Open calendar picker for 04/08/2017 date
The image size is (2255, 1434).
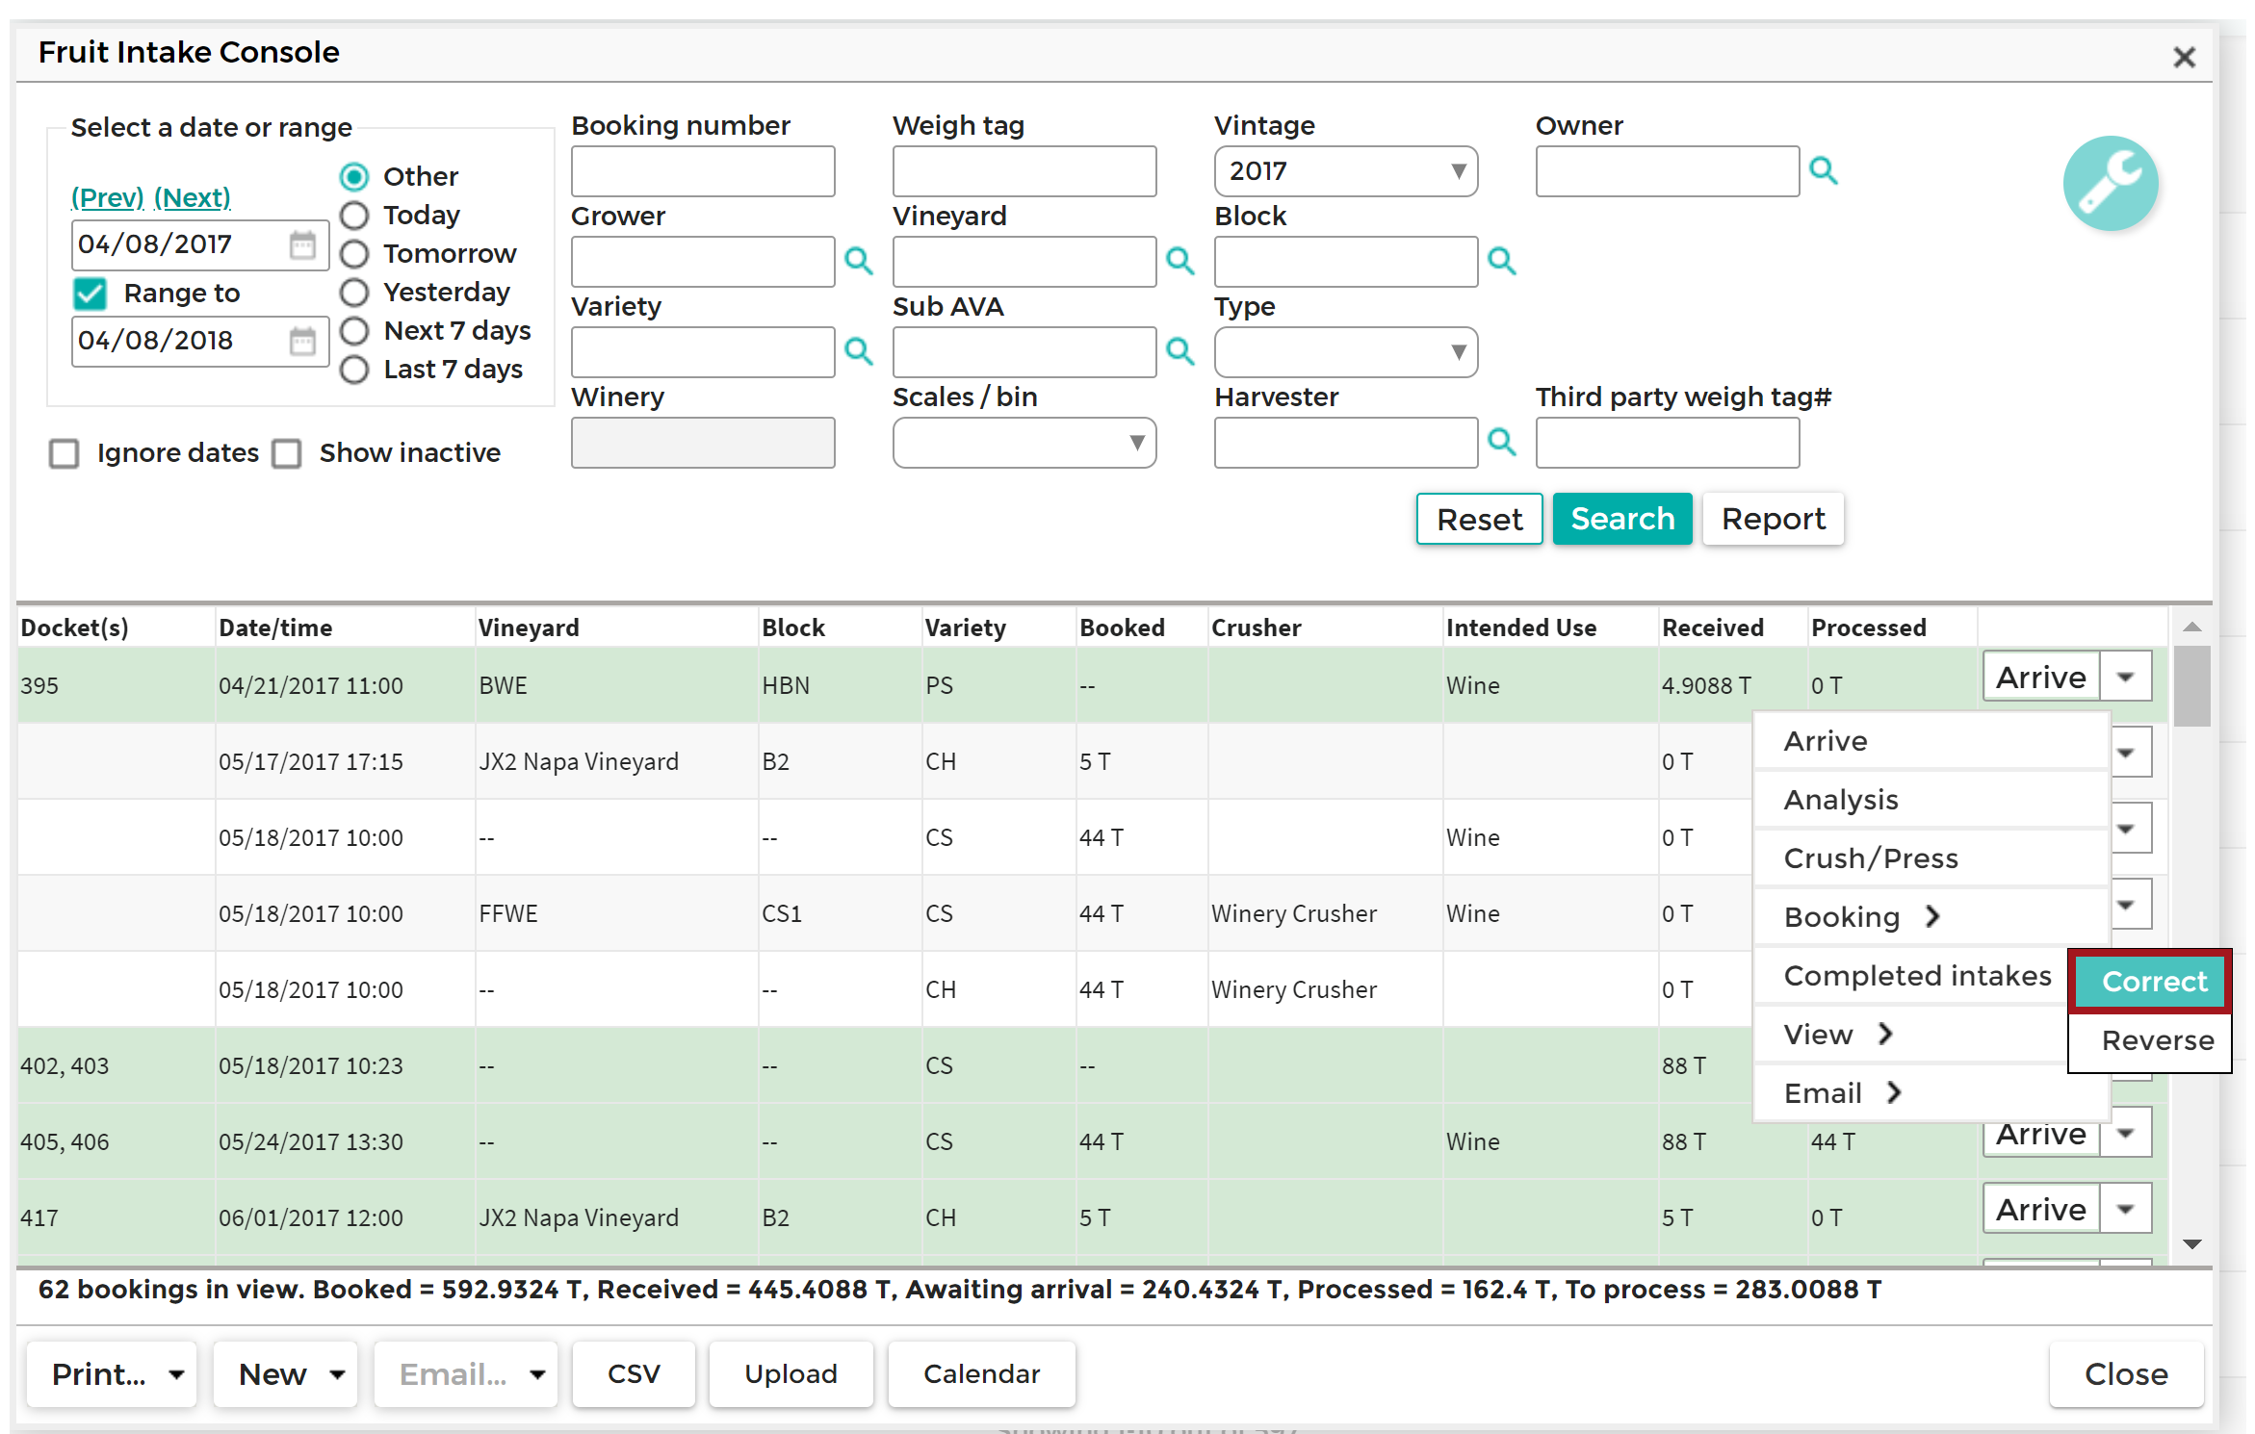coord(302,244)
